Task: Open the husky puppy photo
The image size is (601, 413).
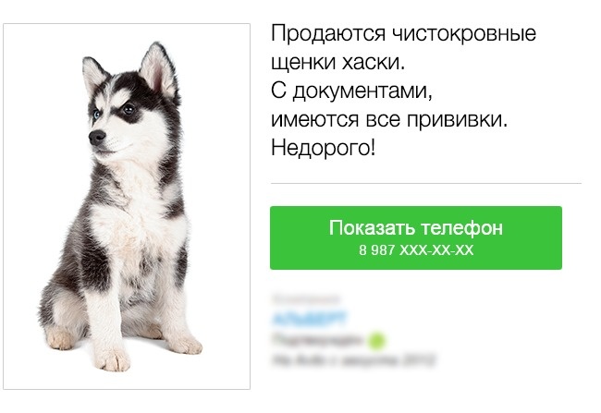Action: coord(127,206)
